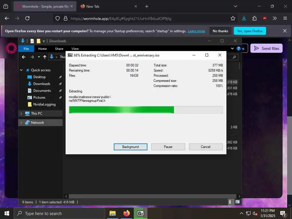
Task: Pause the extraction
Action: [x=168, y=147]
